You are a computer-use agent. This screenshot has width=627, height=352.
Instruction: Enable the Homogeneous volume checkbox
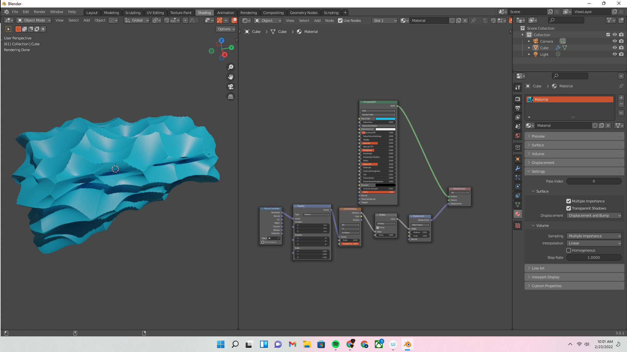569,250
